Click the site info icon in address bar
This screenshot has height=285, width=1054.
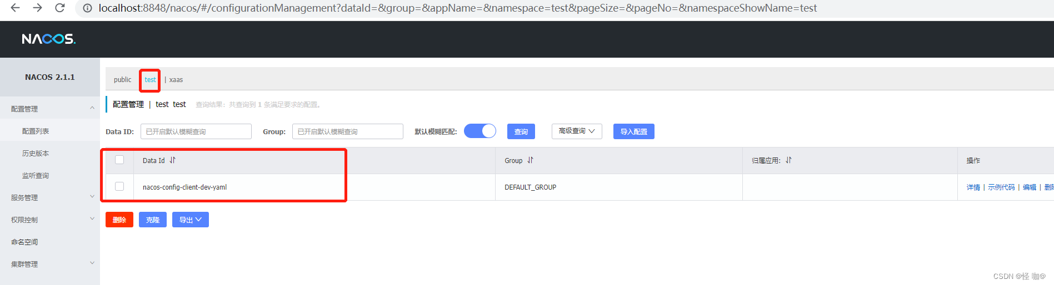point(87,8)
